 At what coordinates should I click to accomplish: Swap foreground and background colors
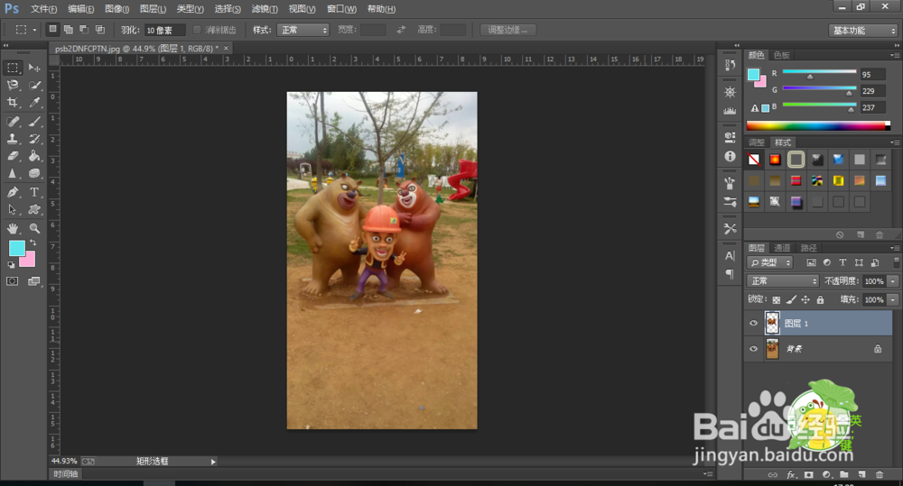coord(33,243)
